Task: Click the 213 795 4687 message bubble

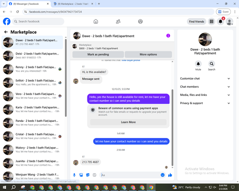Action: [x=90, y=162]
